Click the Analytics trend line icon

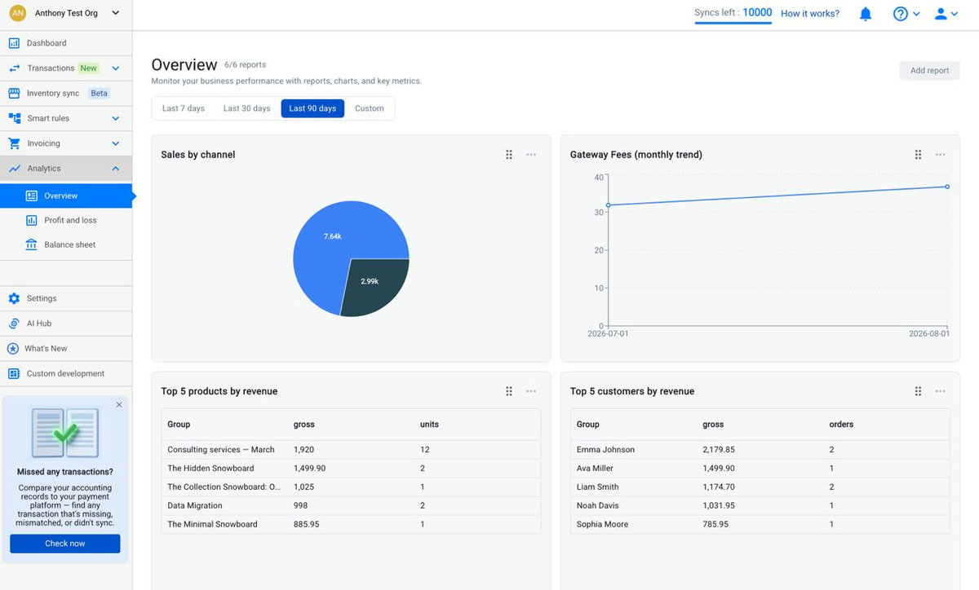14,169
